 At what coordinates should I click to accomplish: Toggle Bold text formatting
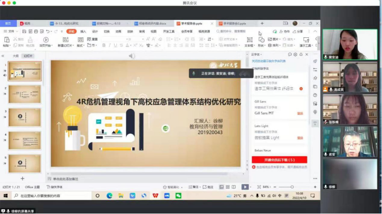(x=104, y=45)
